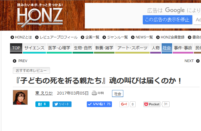Share via Hatena Bookmark B! button
This screenshot has height=131, width=201.
coord(43,104)
